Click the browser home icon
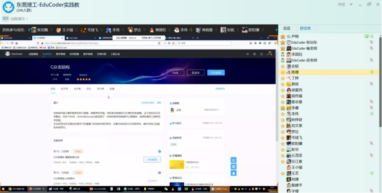Screen dimensions: 382x193 point(16,43)
